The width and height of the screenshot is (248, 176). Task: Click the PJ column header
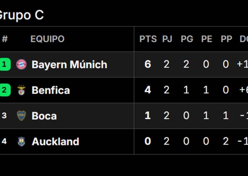(167, 39)
